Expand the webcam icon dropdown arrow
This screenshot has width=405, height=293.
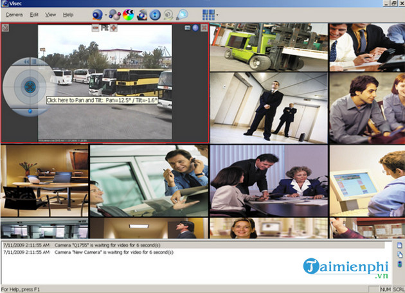pyautogui.click(x=105, y=14)
